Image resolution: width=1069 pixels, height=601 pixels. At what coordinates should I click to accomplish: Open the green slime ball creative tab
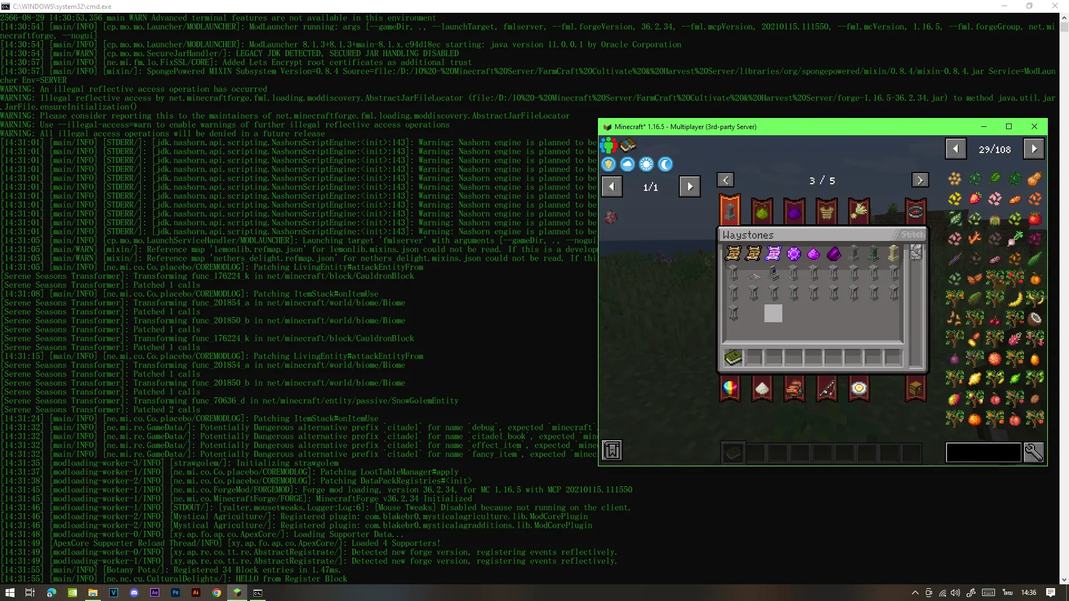762,211
